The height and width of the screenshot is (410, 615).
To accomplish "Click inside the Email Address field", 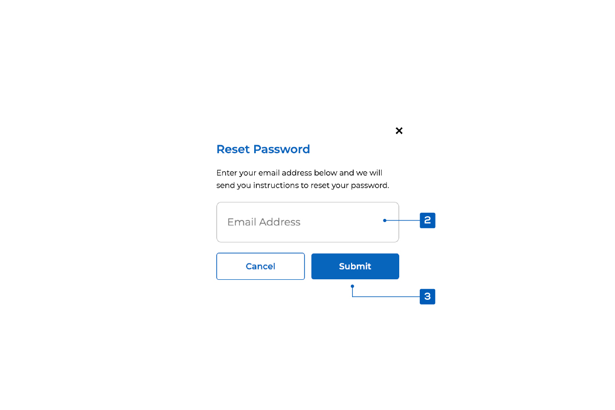I will point(307,222).
